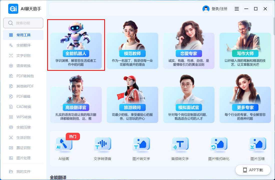Click the 登录/注册 link
The height and width of the screenshot is (180, 275).
click(219, 9)
